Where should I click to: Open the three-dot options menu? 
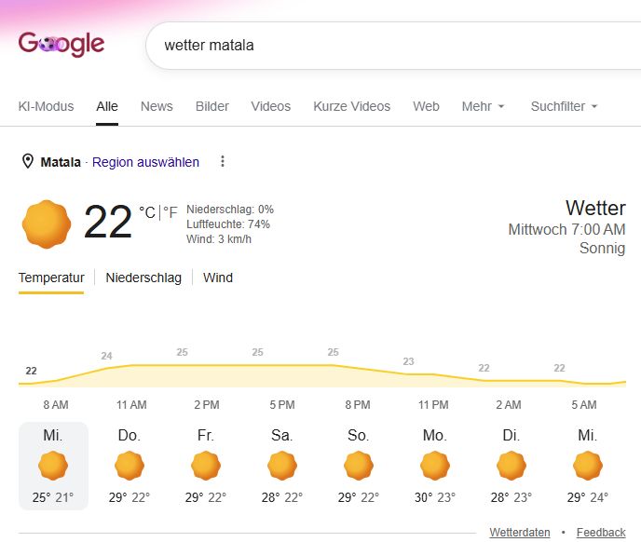click(223, 161)
